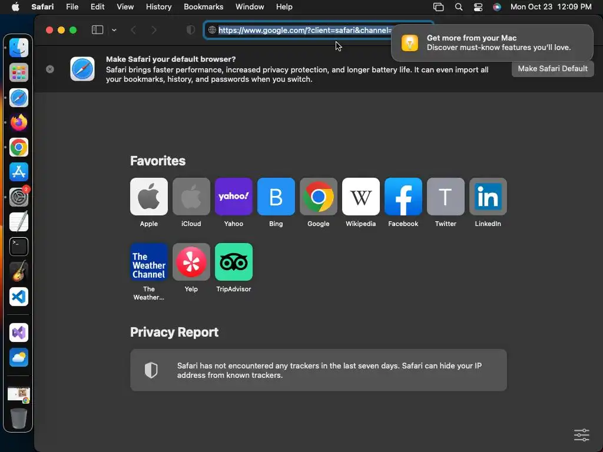Open Chrome from the Dock
This screenshot has height=452, width=603.
pyautogui.click(x=18, y=147)
